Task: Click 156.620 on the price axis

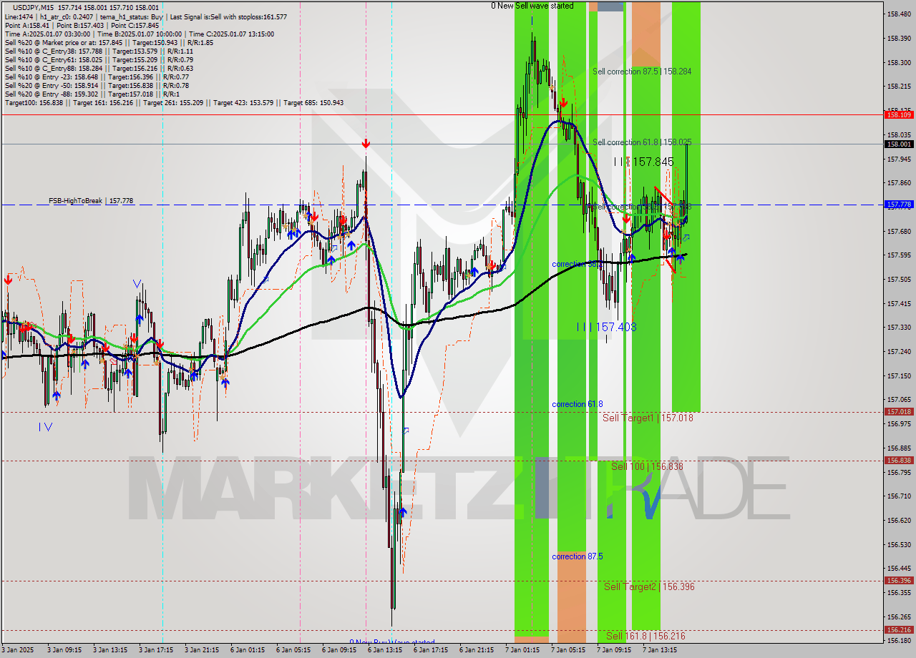Action: click(899, 520)
